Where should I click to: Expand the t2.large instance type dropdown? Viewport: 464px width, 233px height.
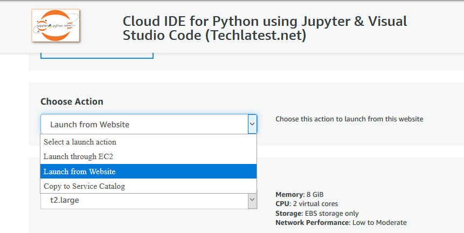click(x=252, y=200)
